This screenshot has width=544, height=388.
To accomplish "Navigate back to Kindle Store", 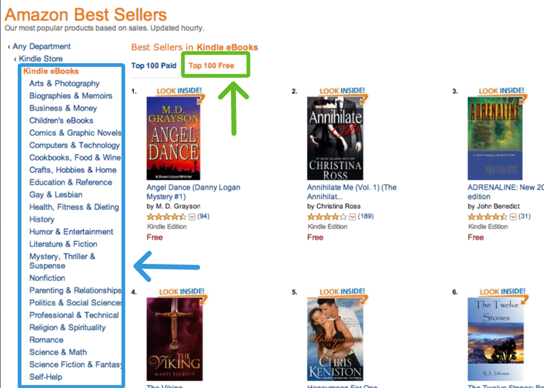I will (x=41, y=58).
